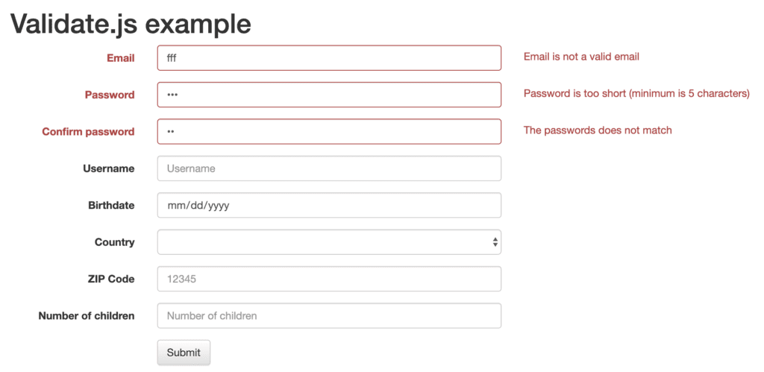Click the year segment of Birthdate field
Viewport: 764px width, 372px height.
click(217, 206)
